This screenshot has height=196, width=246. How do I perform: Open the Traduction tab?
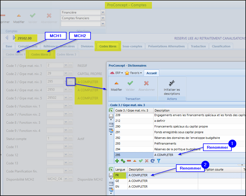198,46
